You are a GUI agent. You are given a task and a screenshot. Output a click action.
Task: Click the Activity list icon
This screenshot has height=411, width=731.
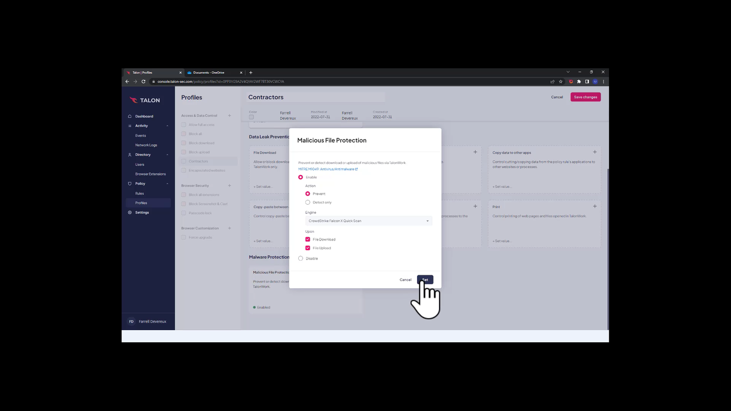coord(130,126)
